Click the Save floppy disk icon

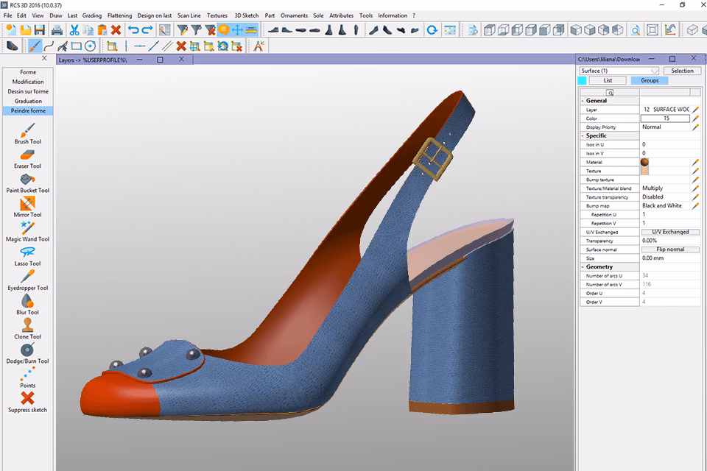40,30
